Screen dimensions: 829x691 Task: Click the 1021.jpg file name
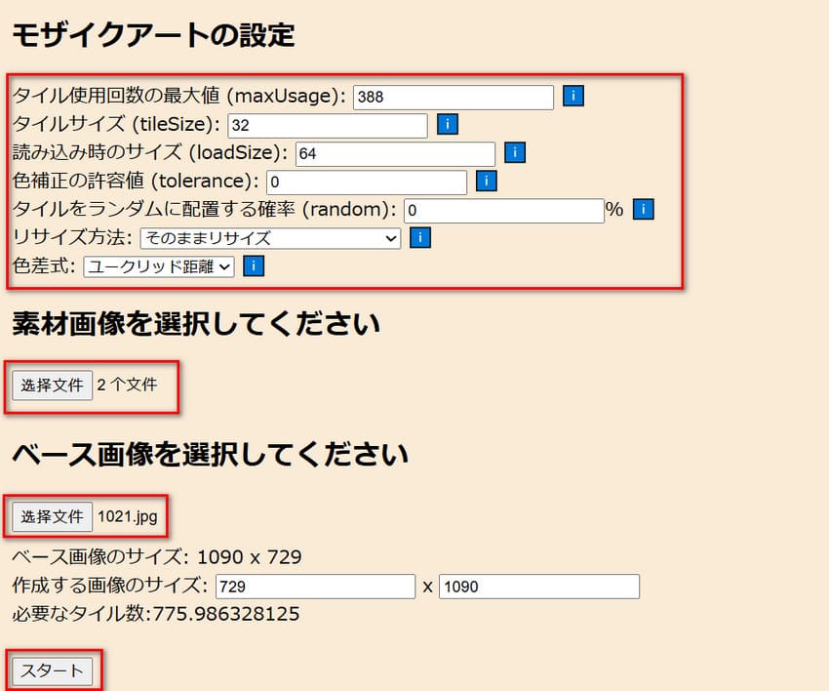(128, 516)
